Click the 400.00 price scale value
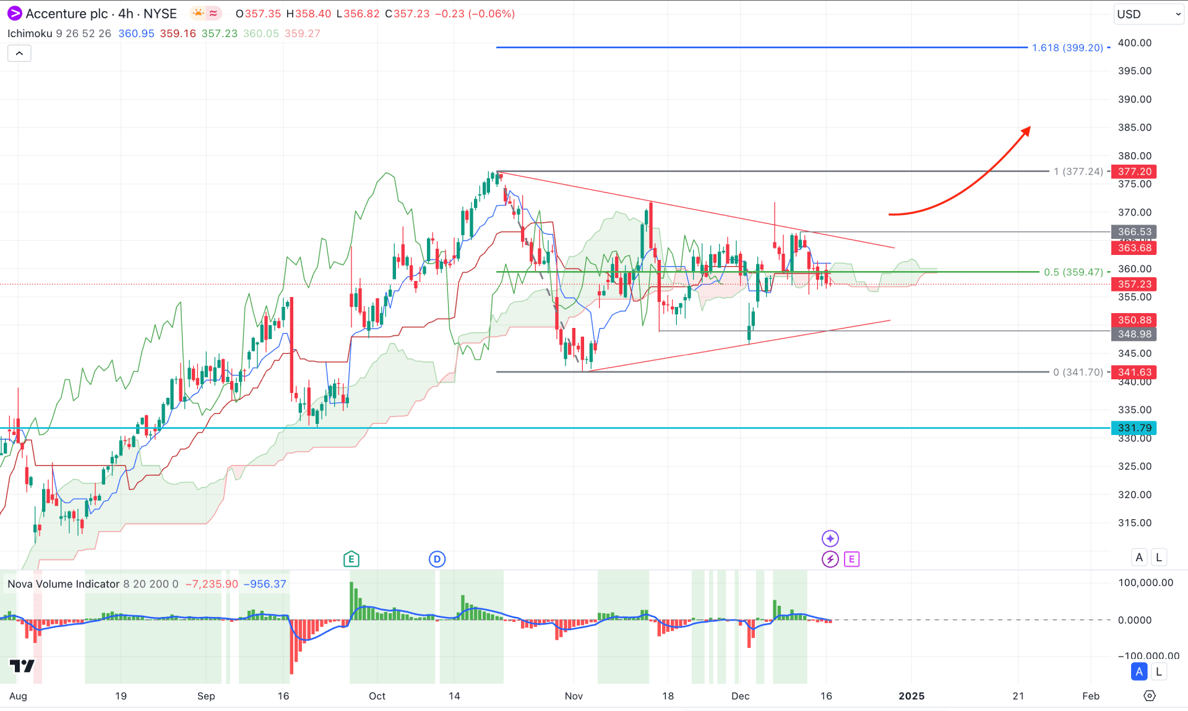Image resolution: width=1188 pixels, height=711 pixels. click(x=1135, y=43)
